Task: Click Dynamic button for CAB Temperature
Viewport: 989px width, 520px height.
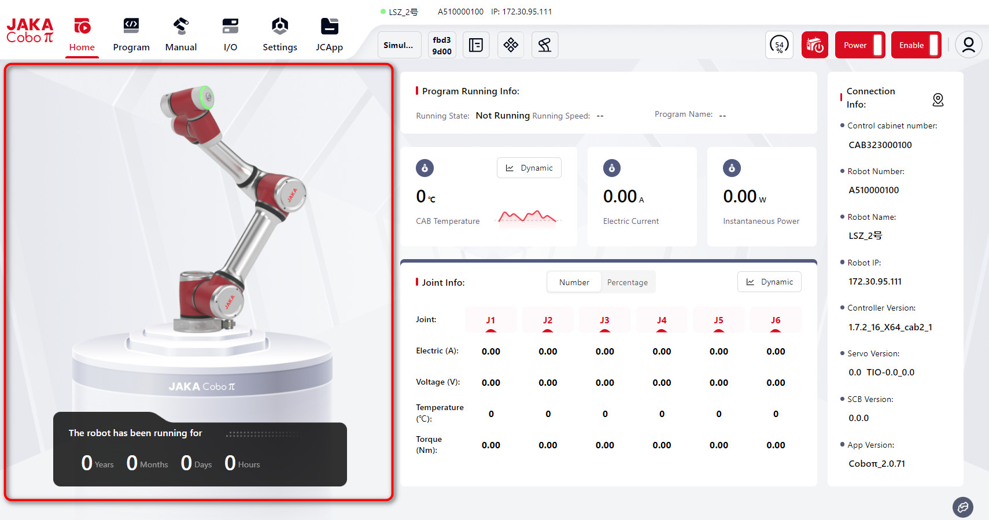Action: click(x=529, y=168)
